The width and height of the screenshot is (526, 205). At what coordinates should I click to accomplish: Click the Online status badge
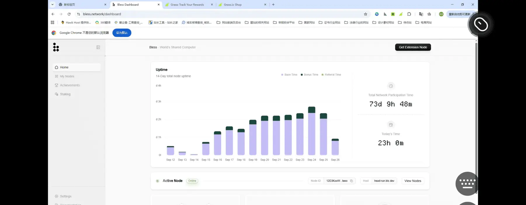point(192,181)
